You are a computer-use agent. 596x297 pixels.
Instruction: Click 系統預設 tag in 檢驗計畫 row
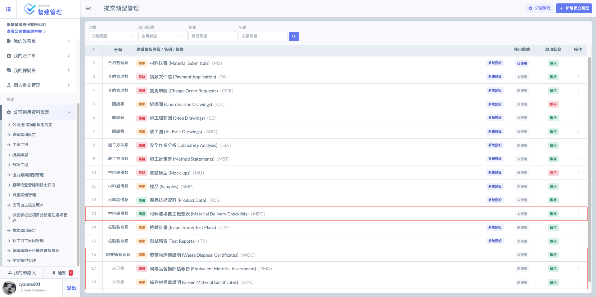click(495, 227)
